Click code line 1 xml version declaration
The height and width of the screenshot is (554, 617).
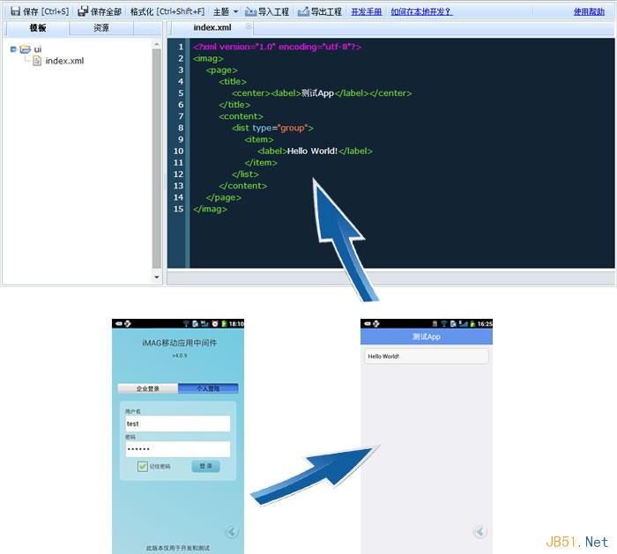coord(277,47)
